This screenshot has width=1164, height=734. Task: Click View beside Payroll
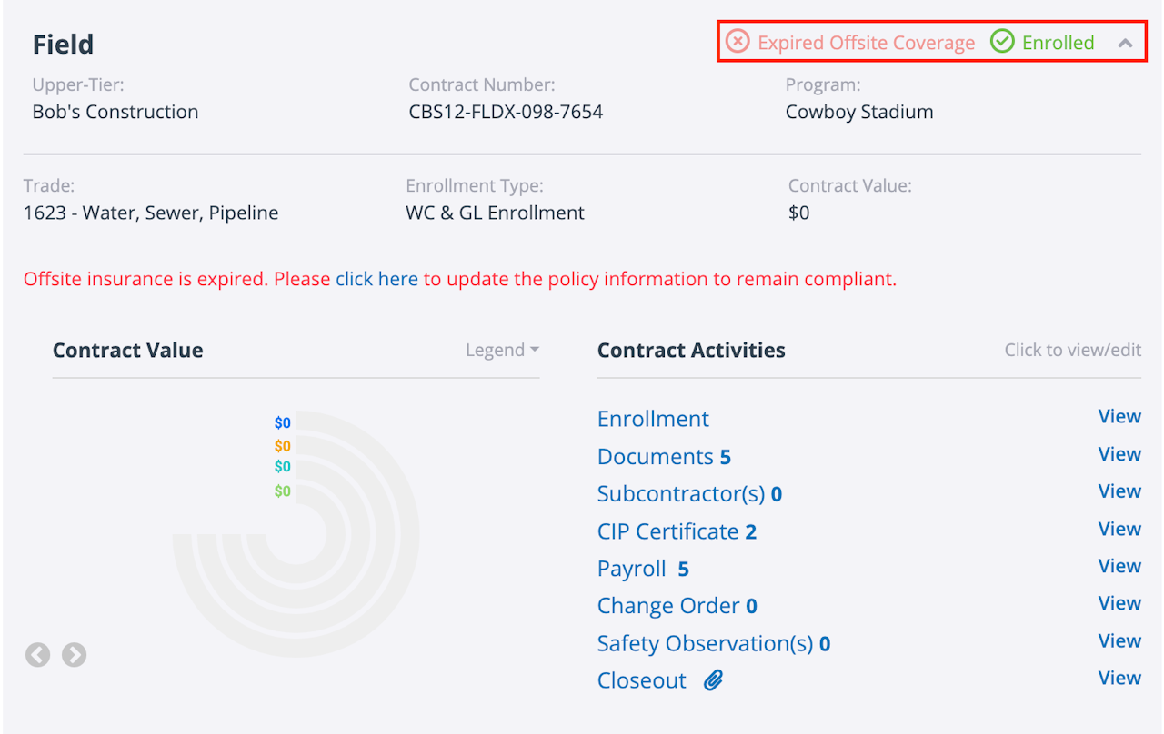point(1119,566)
